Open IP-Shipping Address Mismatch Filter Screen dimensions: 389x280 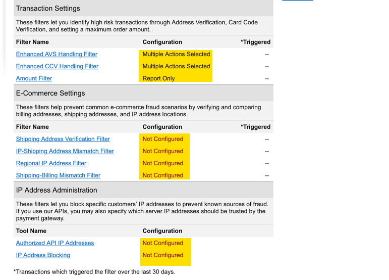point(65,151)
